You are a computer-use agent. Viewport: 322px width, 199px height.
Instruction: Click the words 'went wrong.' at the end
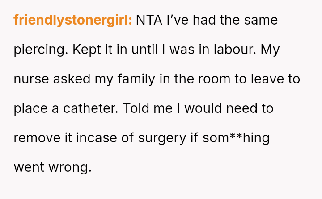52,168
